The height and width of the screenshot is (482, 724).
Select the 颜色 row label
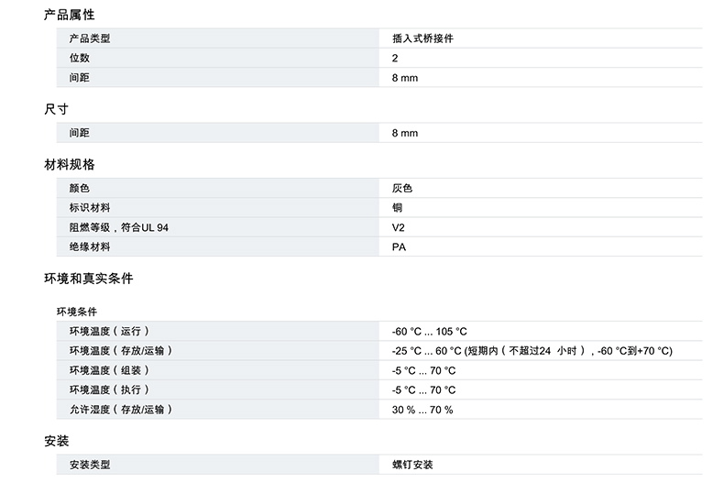[x=79, y=188]
